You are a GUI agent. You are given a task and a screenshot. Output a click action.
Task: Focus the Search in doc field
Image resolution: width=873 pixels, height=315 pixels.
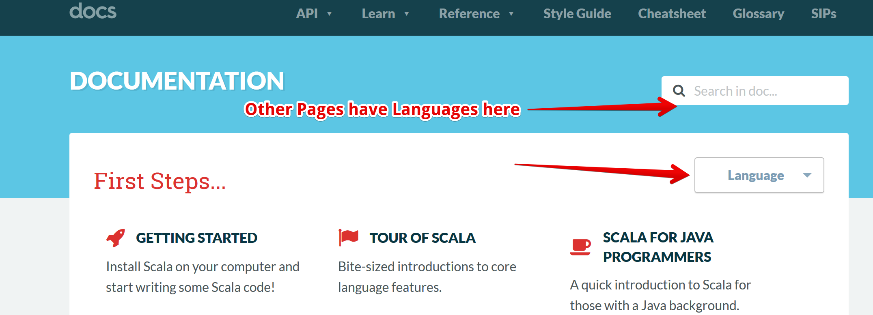point(755,91)
